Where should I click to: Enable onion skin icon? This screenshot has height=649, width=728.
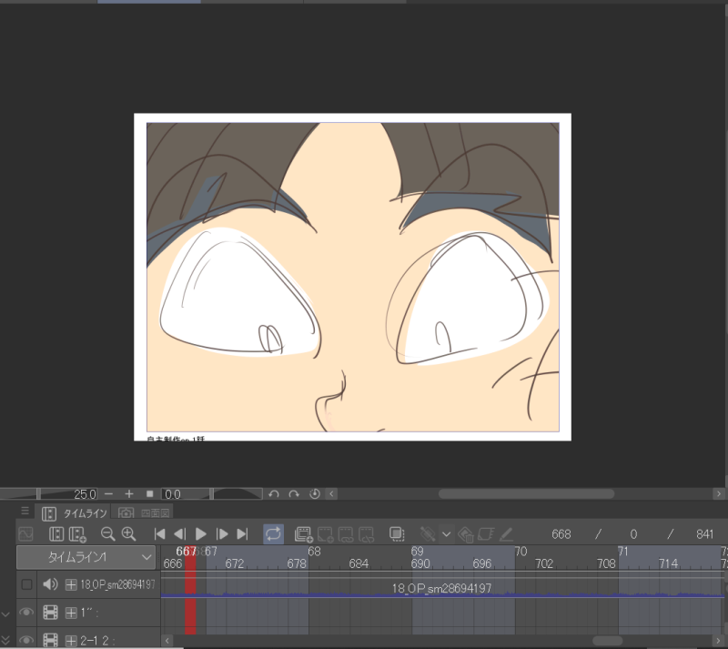pyautogui.click(x=397, y=534)
